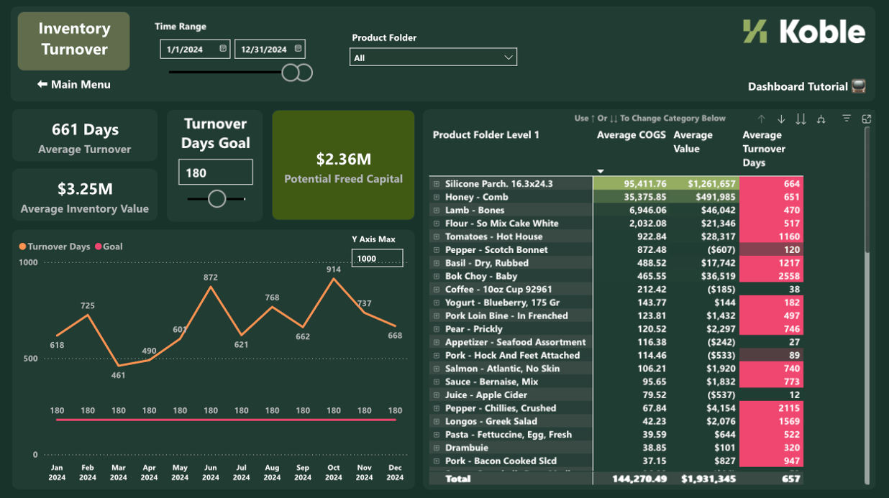Open focus mode for the table
Image resolution: width=889 pixels, height=498 pixels.
pos(866,119)
